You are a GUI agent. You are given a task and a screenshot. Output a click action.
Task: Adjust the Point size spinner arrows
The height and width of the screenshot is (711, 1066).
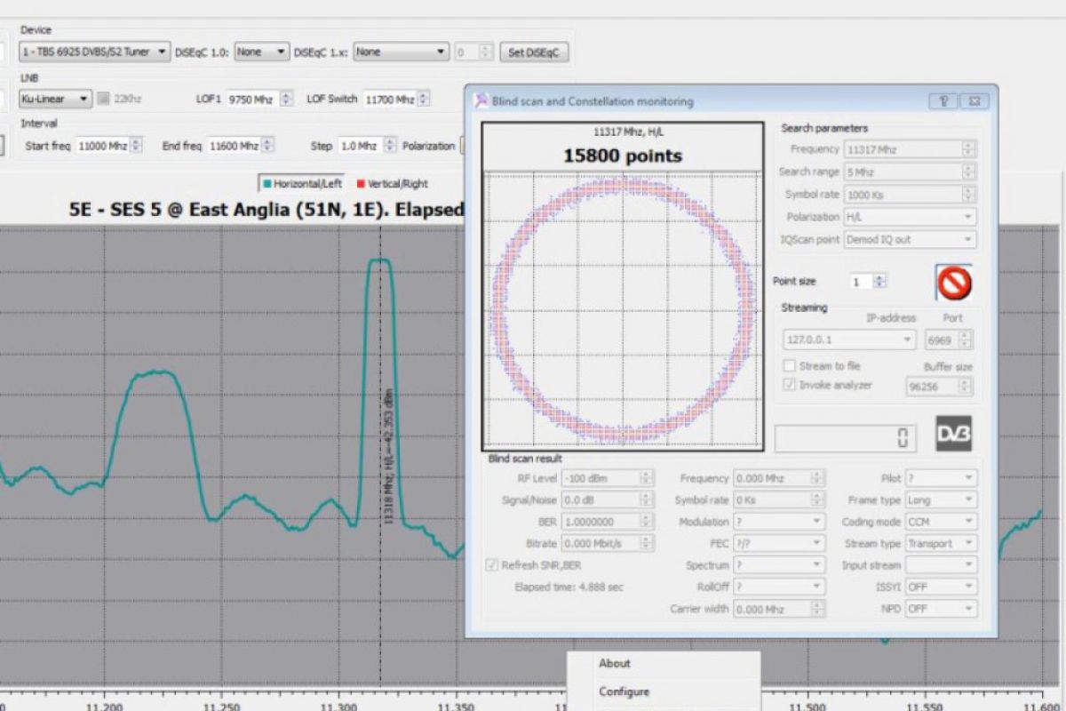point(879,281)
